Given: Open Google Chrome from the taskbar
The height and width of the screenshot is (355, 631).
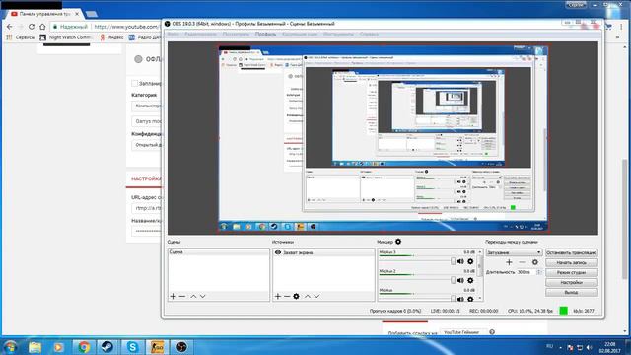Looking at the screenshot, I should [x=83, y=347].
